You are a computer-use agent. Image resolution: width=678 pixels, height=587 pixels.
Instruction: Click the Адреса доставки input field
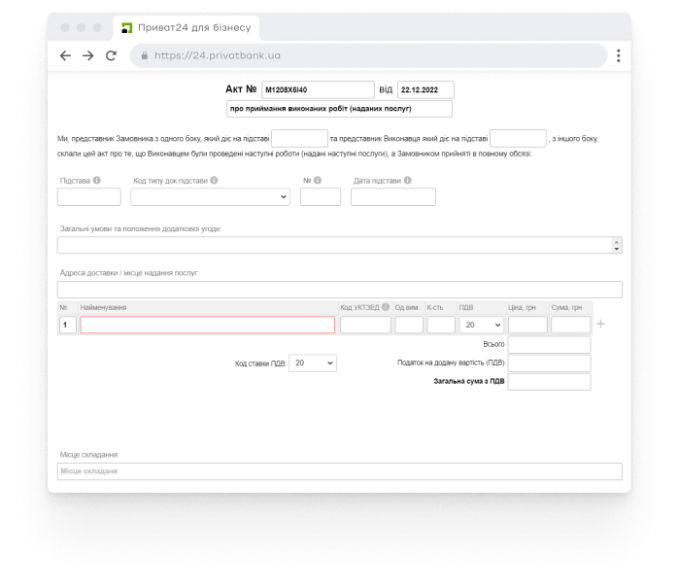pos(339,290)
